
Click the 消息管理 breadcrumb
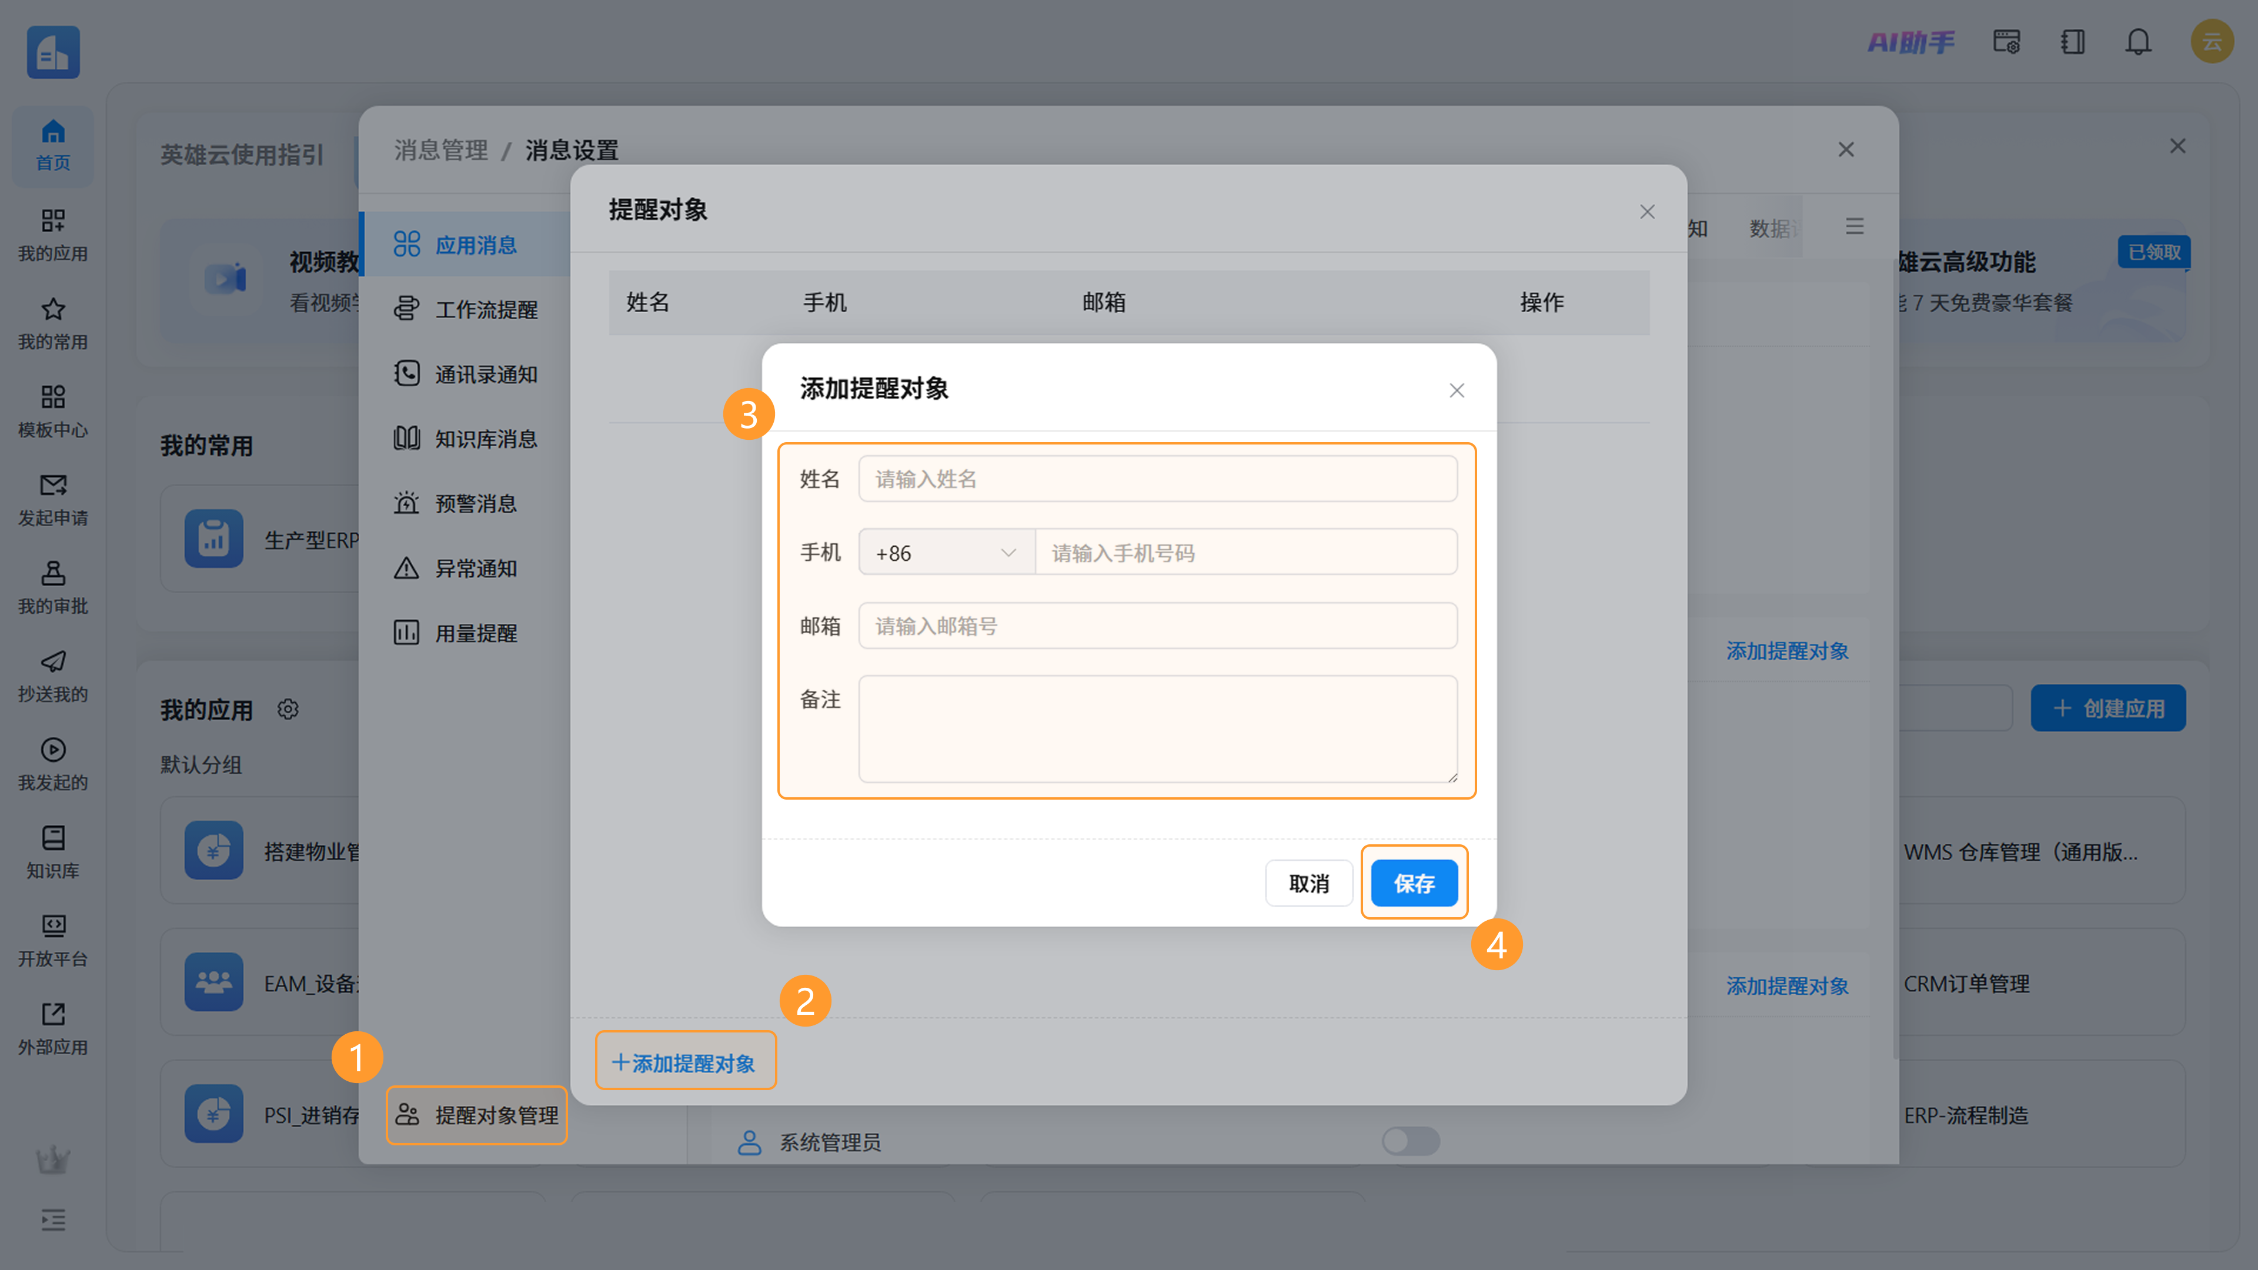[441, 150]
